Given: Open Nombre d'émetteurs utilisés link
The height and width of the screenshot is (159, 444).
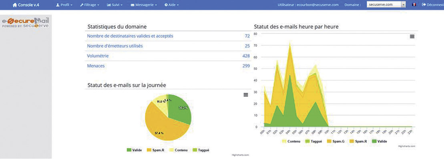Looking at the screenshot, I should point(115,46).
